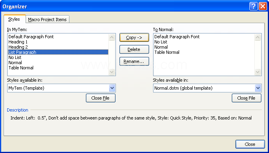Select Table Normal in the To Normal list
The height and width of the screenshot is (153, 269).
(x=167, y=52)
